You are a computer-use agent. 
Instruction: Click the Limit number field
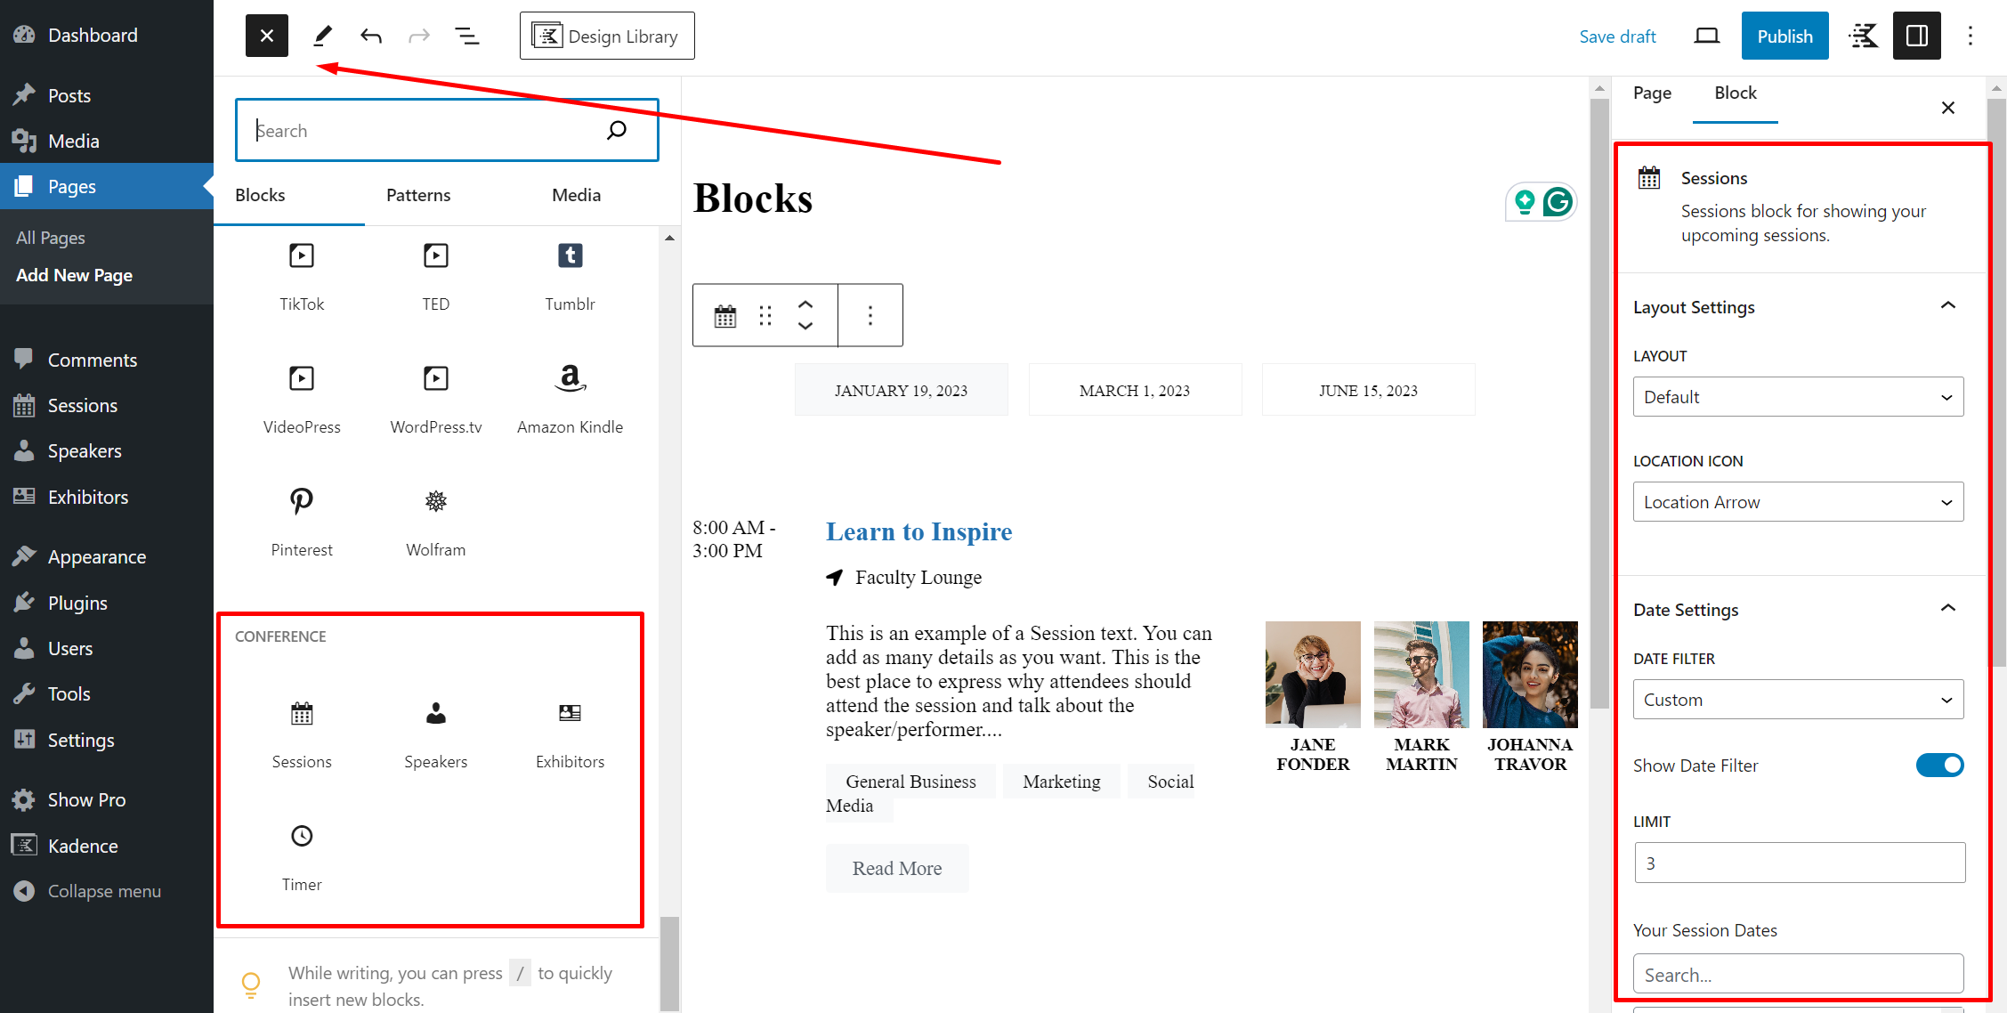point(1800,863)
